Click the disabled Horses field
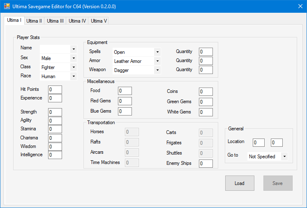This screenshot has height=208, width=307. [x=132, y=132]
